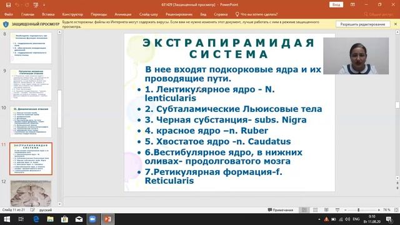Viewport: 400px width, 225px height.
Task: Switch to Slide Sorter view icon
Action: pos(315,210)
